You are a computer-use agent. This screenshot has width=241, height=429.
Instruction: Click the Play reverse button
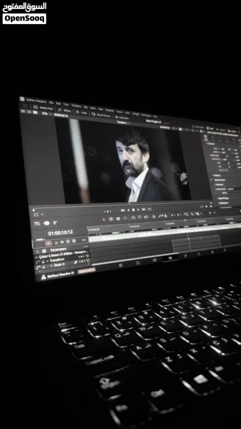pyautogui.click(x=128, y=210)
